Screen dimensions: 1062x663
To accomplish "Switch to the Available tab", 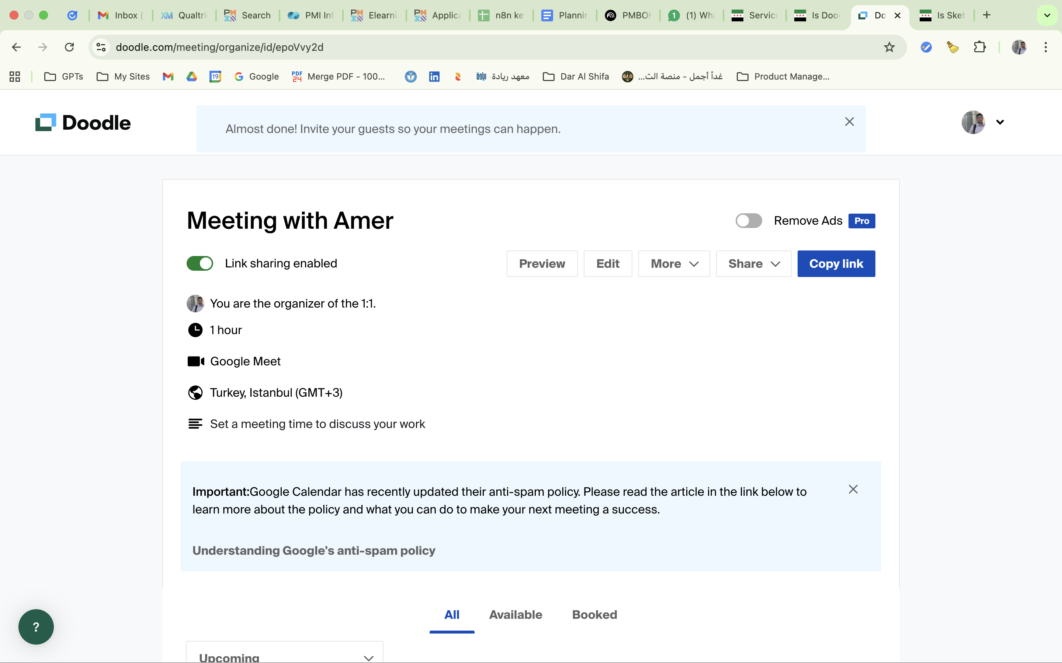I will click(515, 614).
